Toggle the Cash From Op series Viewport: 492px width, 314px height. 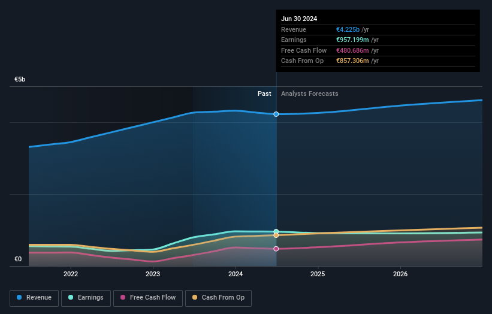[x=218, y=298]
